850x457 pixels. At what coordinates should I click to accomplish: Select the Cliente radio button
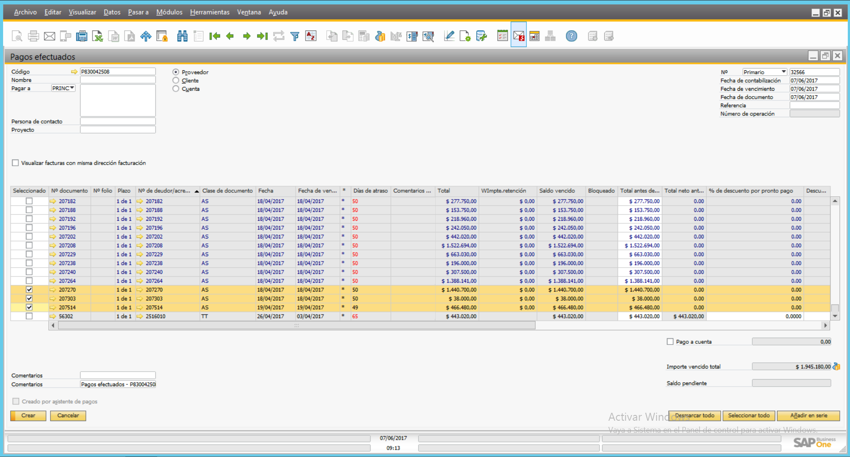[176, 81]
